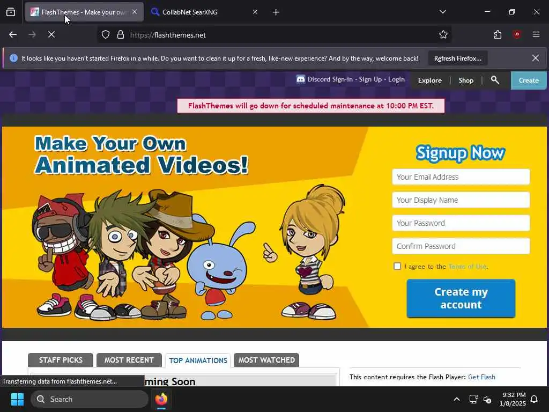Select the CollabNet SearXNG tab
This screenshot has width=549, height=412.
point(204,12)
